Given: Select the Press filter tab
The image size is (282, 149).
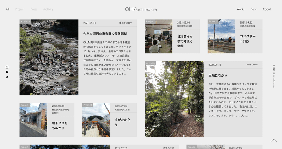Looking at the screenshot, I should (34, 9).
